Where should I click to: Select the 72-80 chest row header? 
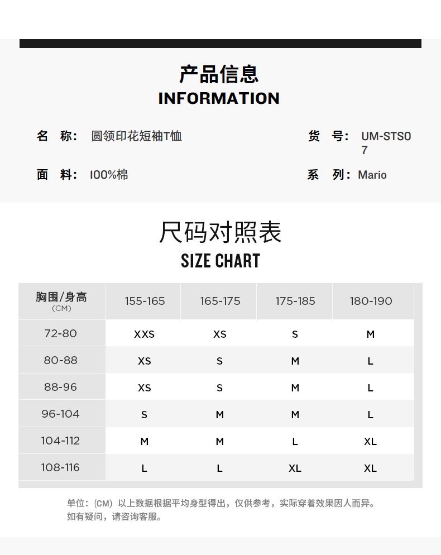click(60, 333)
